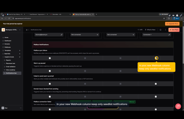Close the Email Element Suppression tab
The image size is (184, 119).
(47, 14)
